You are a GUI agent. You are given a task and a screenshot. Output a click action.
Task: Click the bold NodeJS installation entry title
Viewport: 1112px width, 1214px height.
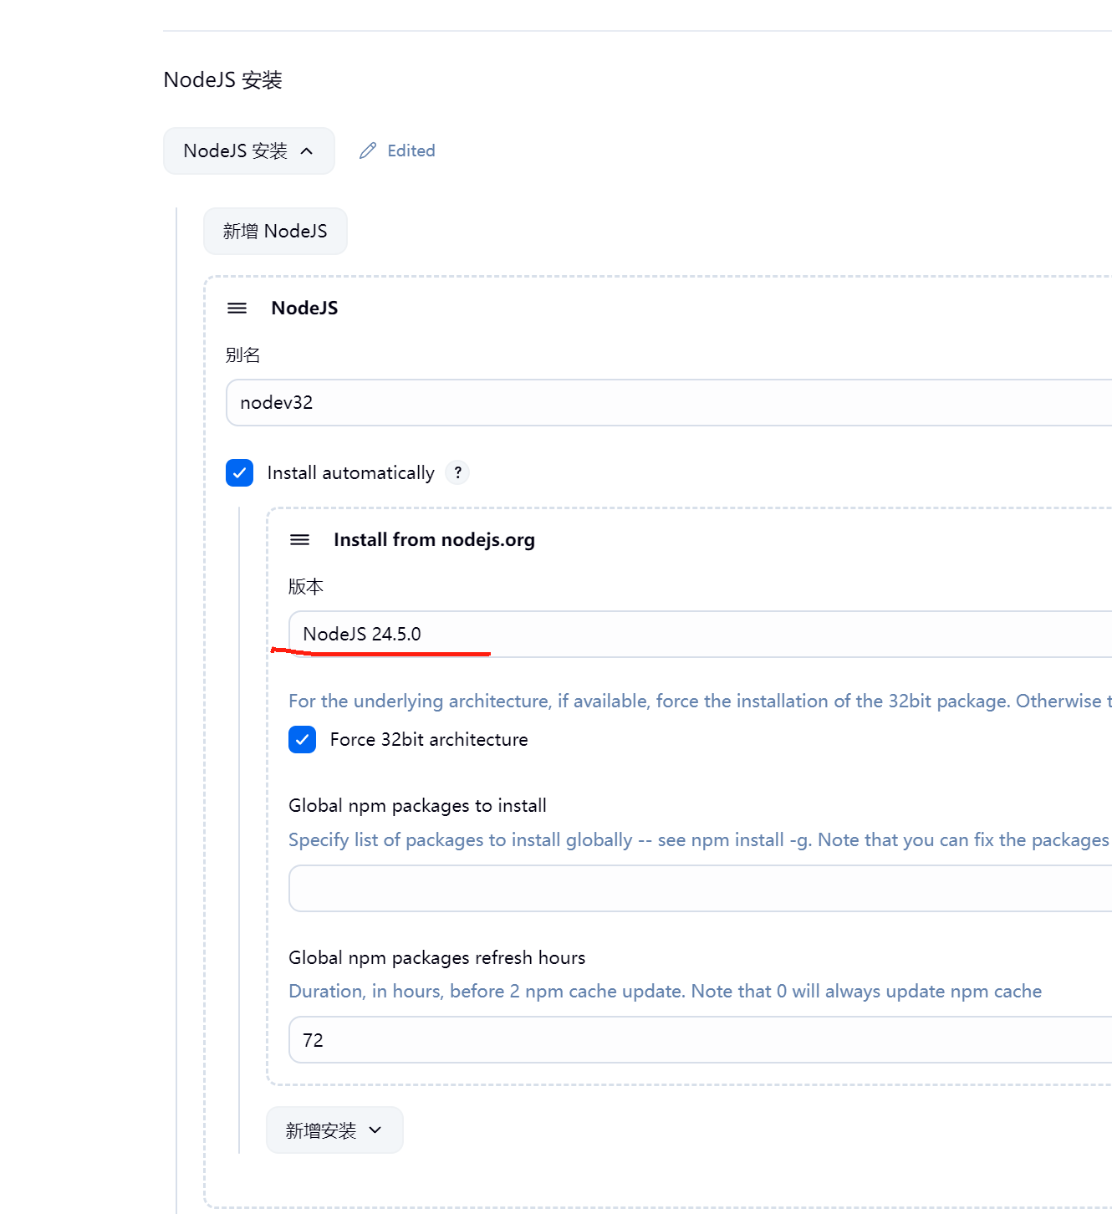click(x=304, y=308)
